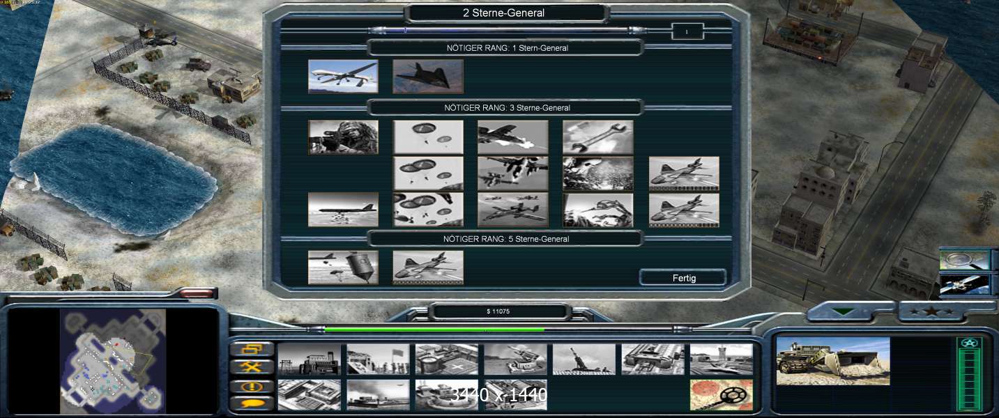Screen dimensions: 999x418
Task: Choose the Paradrop icon with the most parachutes
Action: [x=428, y=210]
